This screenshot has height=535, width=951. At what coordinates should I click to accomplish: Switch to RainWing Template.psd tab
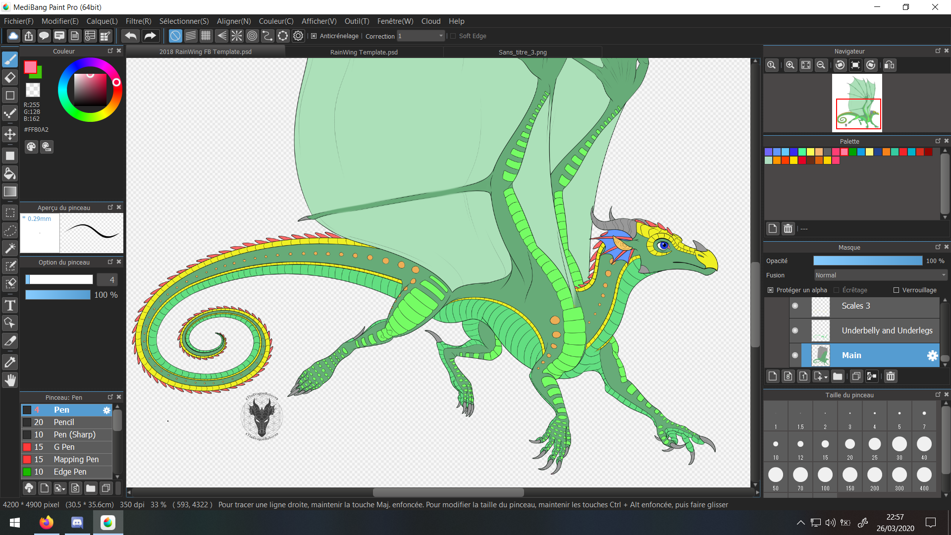click(364, 52)
